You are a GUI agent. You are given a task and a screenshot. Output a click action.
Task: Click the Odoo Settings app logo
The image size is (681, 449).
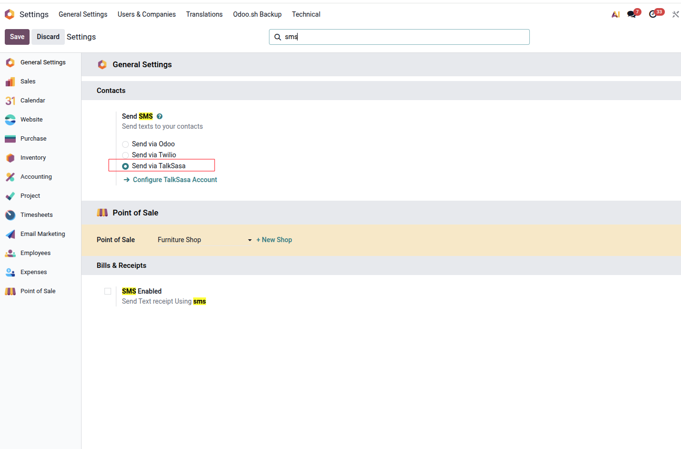[x=10, y=14]
